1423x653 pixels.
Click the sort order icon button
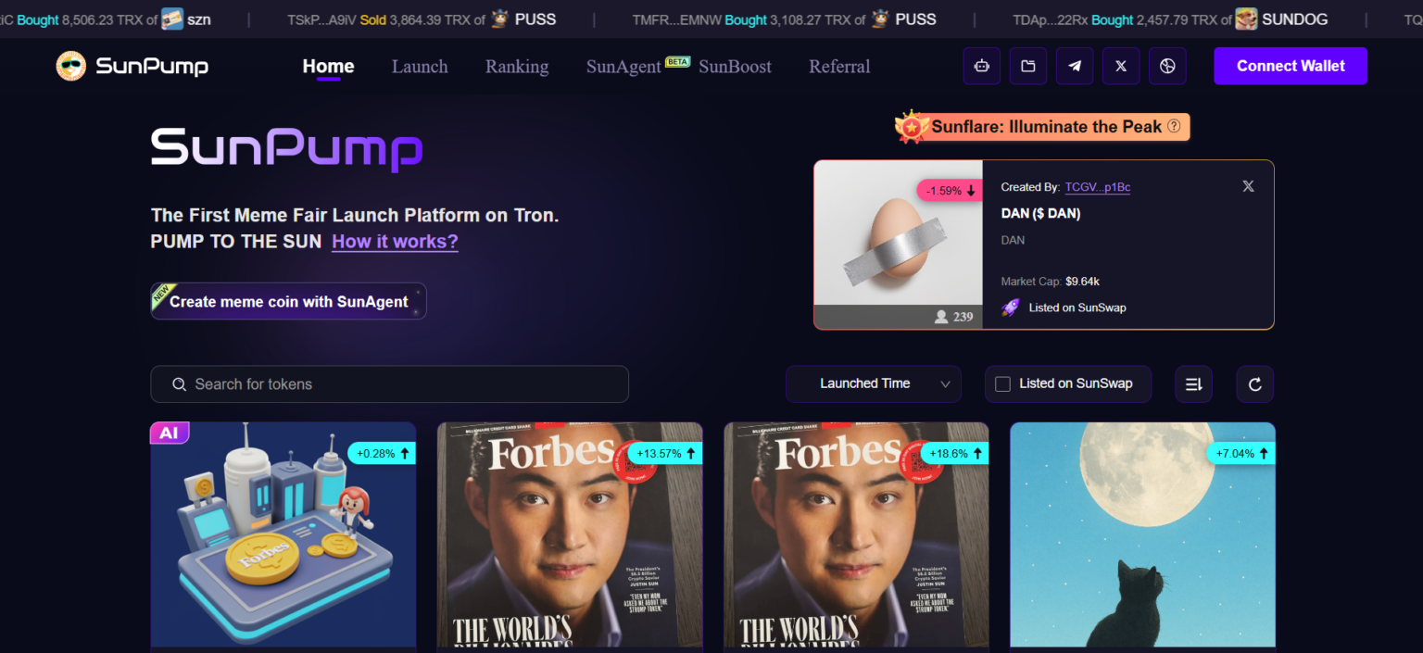point(1193,384)
